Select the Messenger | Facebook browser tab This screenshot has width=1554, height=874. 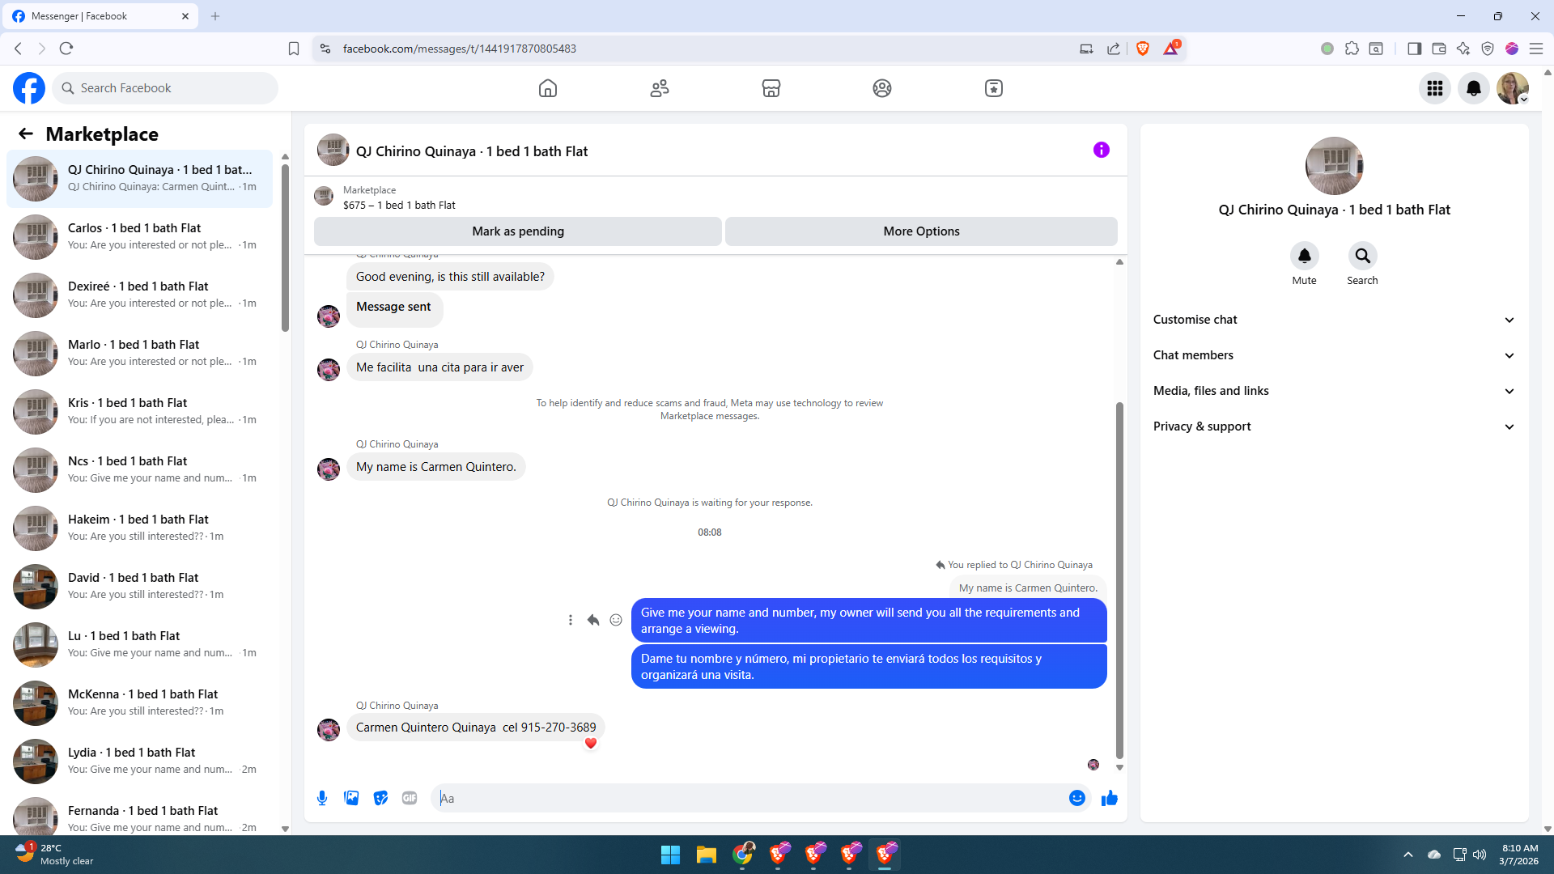pyautogui.click(x=100, y=16)
